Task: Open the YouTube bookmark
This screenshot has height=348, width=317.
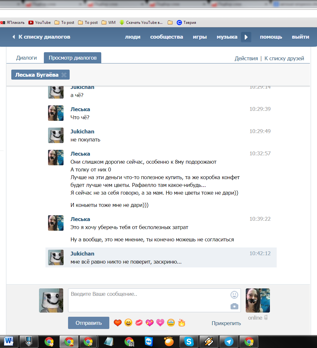Action: [40, 23]
